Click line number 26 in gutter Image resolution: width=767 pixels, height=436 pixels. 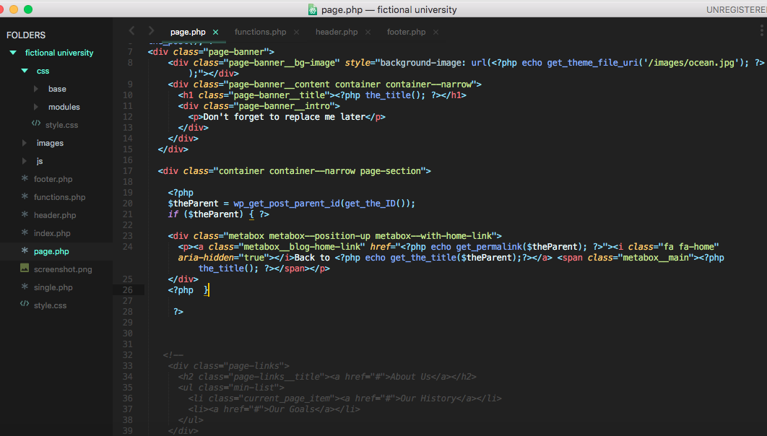point(127,290)
